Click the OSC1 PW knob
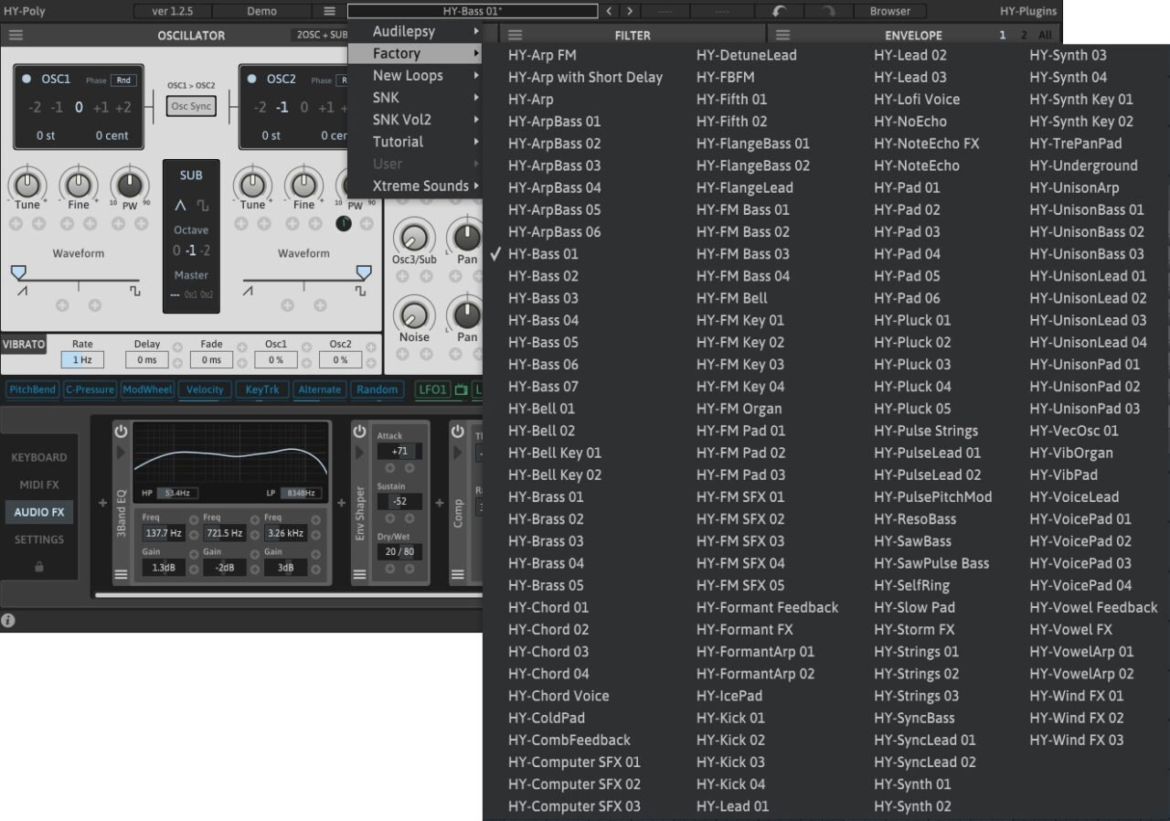The width and height of the screenshot is (1170, 821). pyautogui.click(x=130, y=185)
